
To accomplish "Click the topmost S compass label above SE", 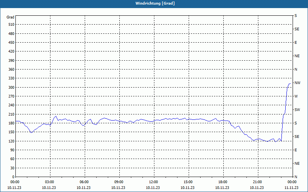I will point(296,16).
